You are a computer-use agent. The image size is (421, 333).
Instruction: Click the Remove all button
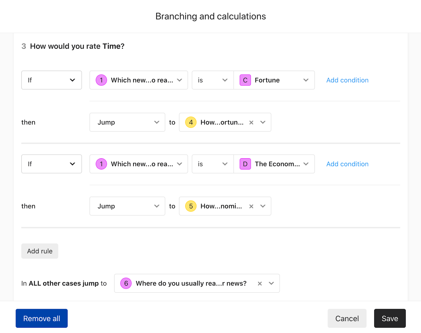[42, 318]
